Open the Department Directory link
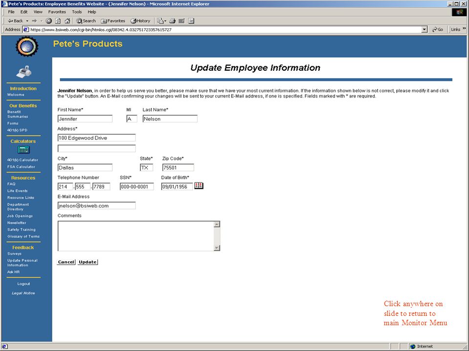The width and height of the screenshot is (469, 351). tap(18, 207)
